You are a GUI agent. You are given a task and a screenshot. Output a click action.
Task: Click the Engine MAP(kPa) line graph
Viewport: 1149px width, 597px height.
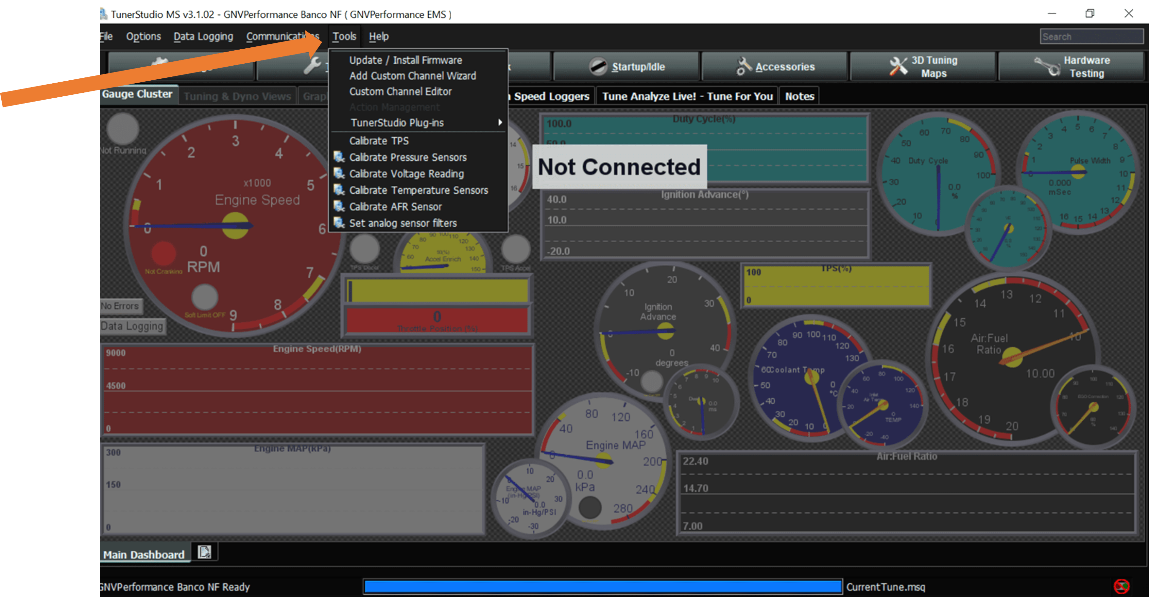pos(293,489)
